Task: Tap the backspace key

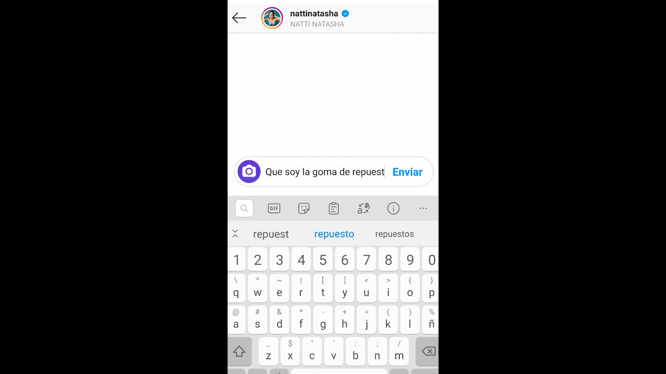Action: click(x=428, y=352)
